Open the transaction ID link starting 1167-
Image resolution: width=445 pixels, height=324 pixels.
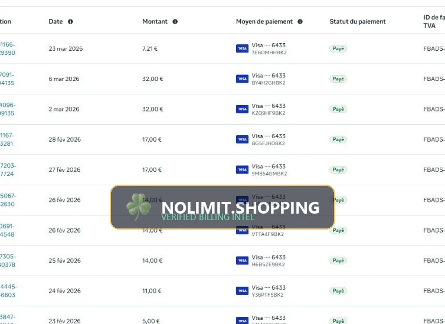(x=7, y=139)
